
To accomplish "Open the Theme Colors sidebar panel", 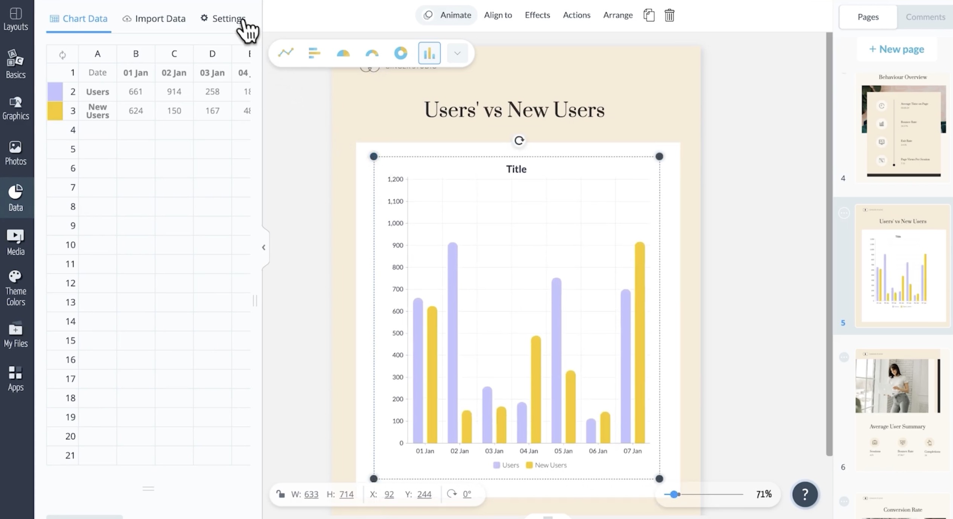I will click(15, 288).
